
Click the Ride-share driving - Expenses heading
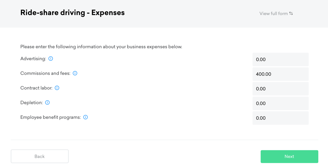[72, 13]
